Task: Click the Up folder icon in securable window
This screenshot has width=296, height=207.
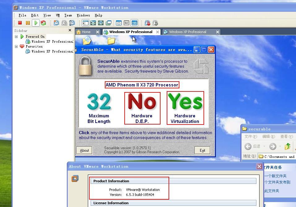Action: click(x=288, y=146)
